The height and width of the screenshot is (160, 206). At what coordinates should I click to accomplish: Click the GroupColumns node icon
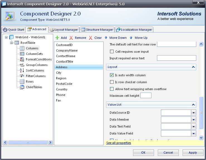(x=22, y=65)
